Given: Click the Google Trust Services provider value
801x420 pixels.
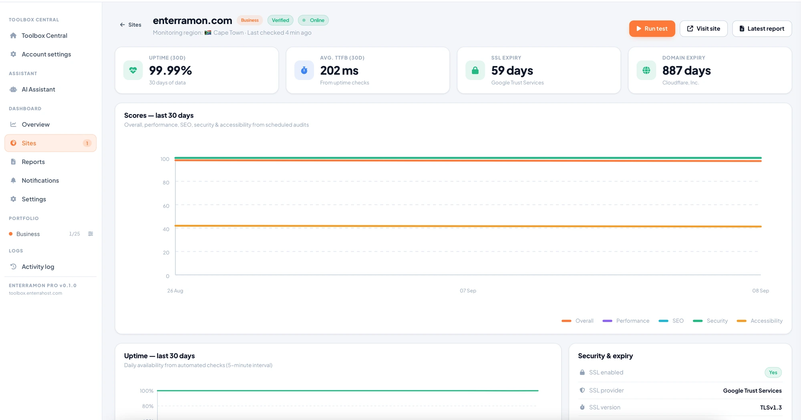Looking at the screenshot, I should (752, 391).
